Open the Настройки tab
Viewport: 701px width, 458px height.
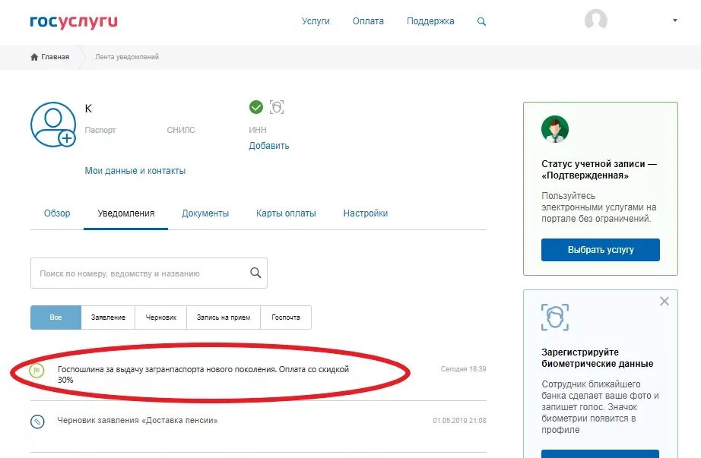click(366, 213)
